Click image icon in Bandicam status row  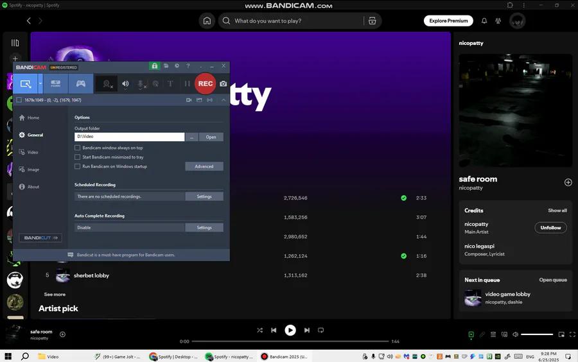pos(199,99)
